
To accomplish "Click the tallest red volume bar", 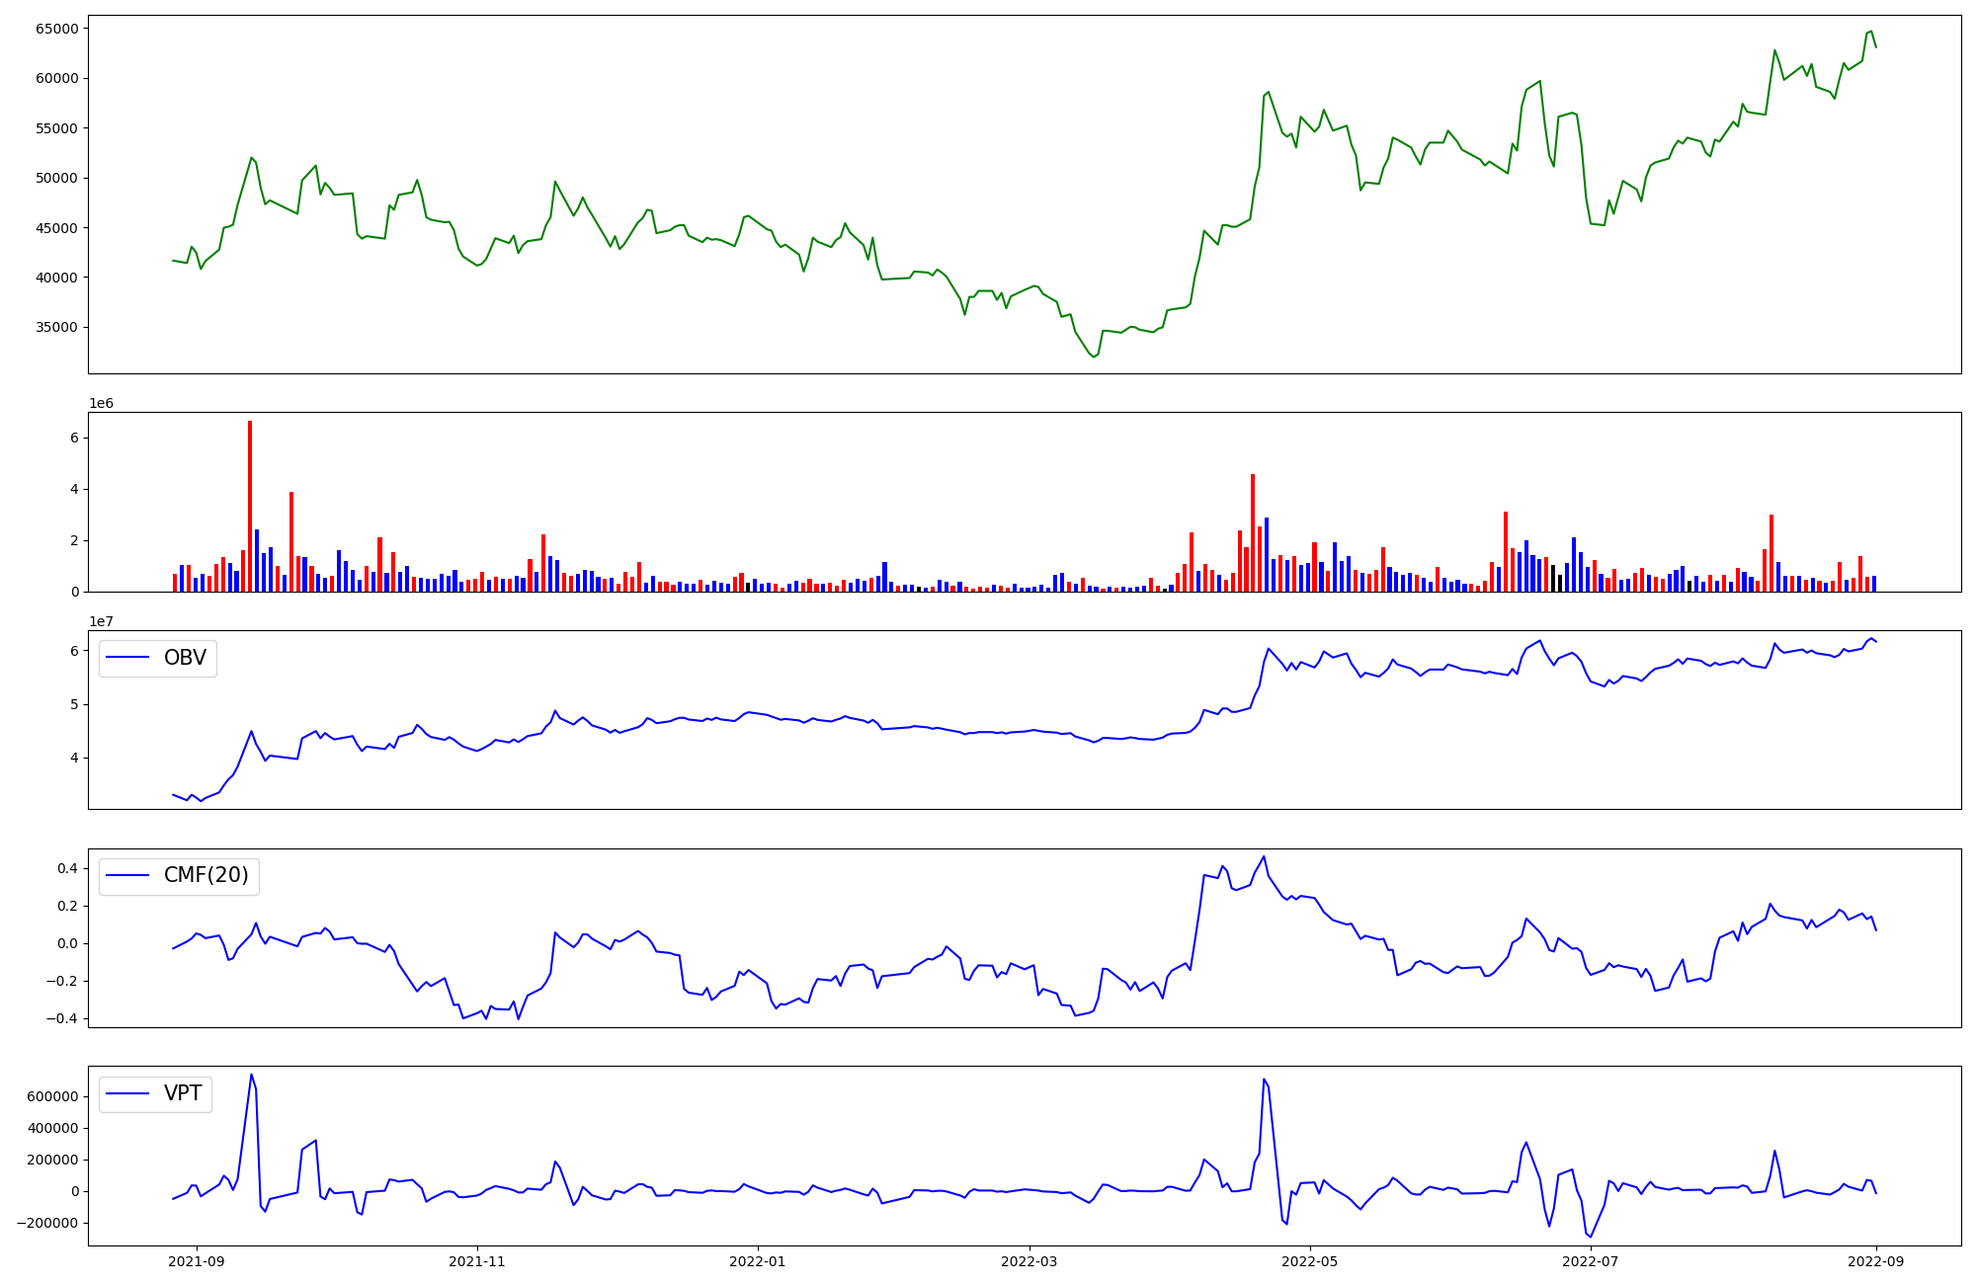I will [250, 506].
